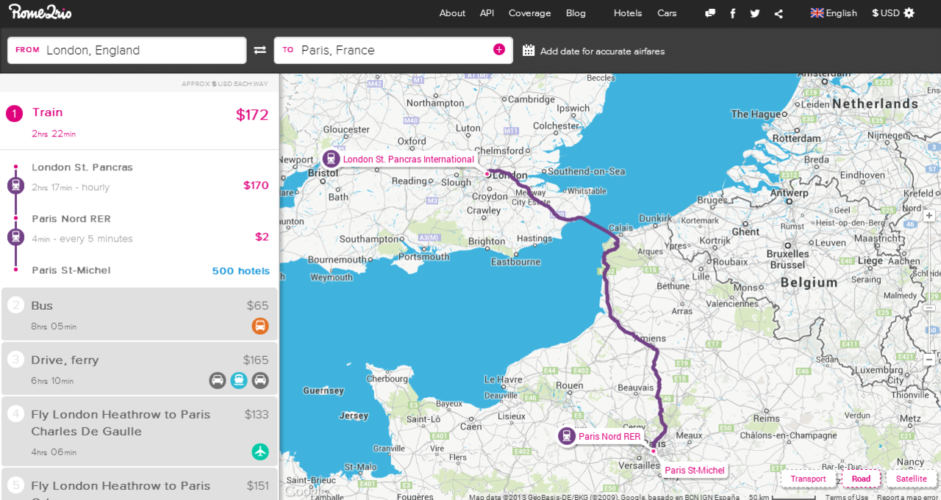The image size is (941, 500).
Task: Open the English language dropdown
Action: [834, 12]
